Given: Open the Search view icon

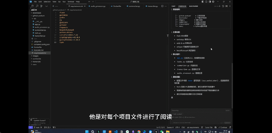Looking at the screenshot, I should [x=37, y=6].
